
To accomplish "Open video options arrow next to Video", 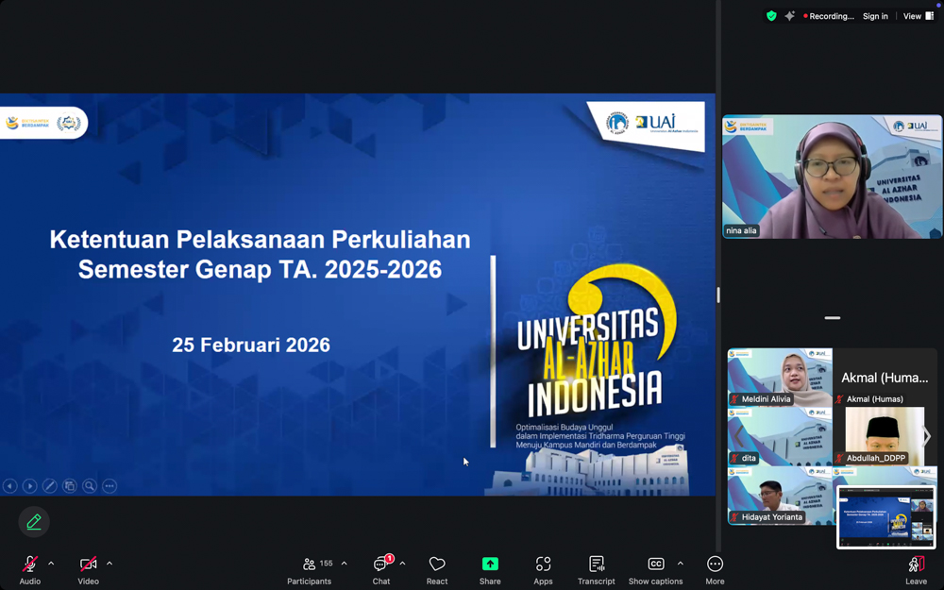I will coord(110,564).
